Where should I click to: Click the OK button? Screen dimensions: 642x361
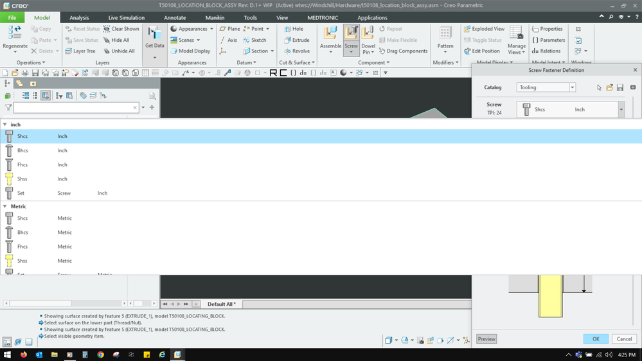point(596,339)
